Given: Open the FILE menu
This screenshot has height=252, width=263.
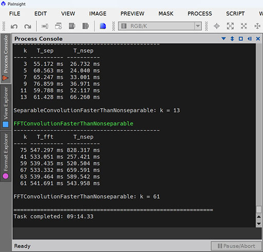Looking at the screenshot, I should coord(14,13).
